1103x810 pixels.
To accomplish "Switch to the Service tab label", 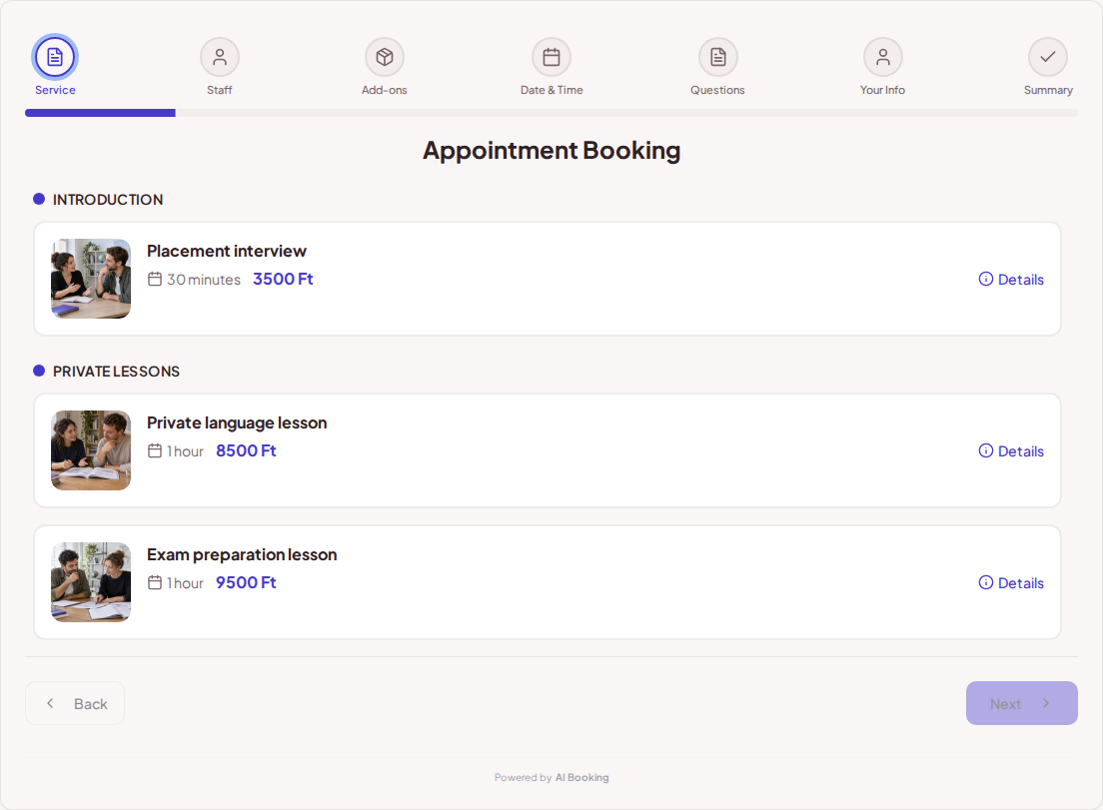I will (x=55, y=90).
